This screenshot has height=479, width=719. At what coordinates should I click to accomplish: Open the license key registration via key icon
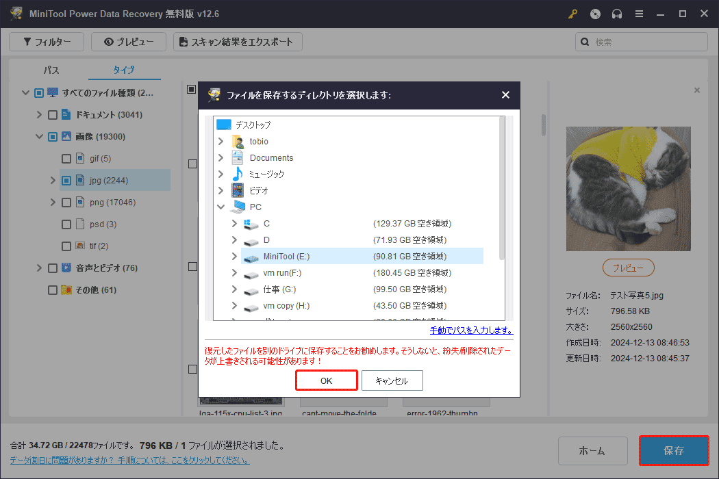(x=572, y=14)
